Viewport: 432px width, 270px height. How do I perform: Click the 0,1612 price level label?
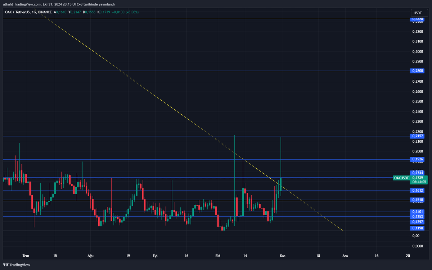418,191
